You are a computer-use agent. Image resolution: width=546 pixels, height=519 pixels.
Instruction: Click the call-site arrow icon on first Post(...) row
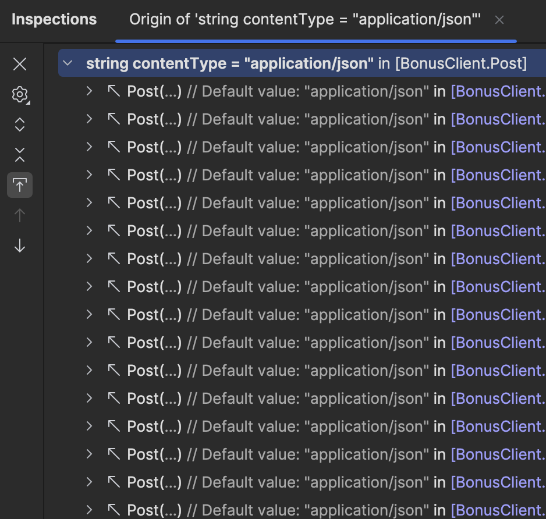pyautogui.click(x=114, y=91)
